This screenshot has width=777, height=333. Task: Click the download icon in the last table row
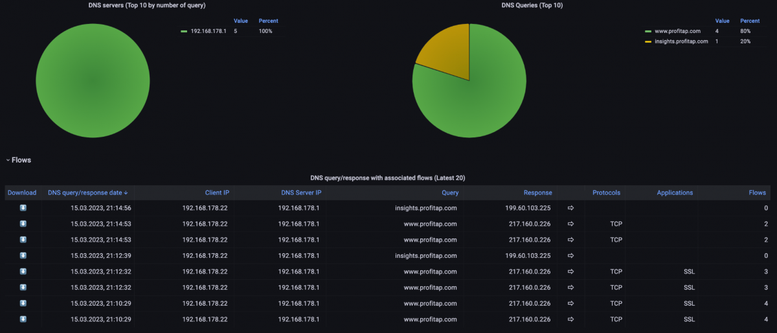tap(23, 319)
